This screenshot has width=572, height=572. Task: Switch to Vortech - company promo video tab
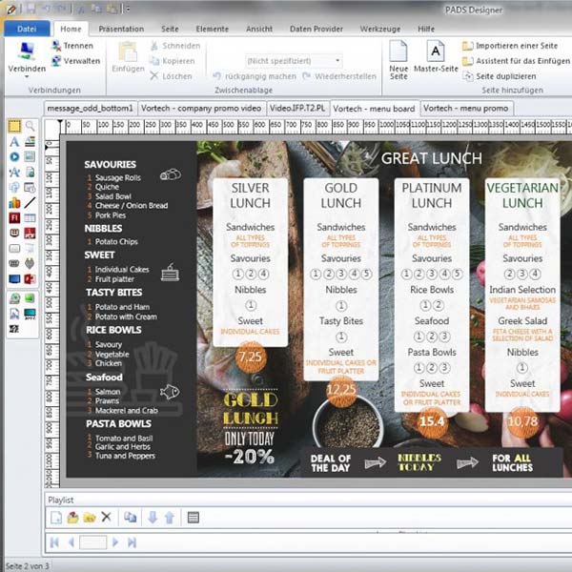click(x=201, y=109)
